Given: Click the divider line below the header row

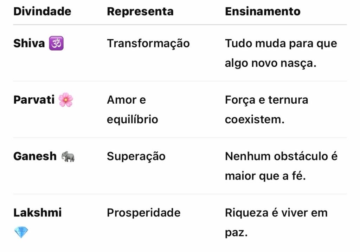Looking at the screenshot, I should [180, 25].
